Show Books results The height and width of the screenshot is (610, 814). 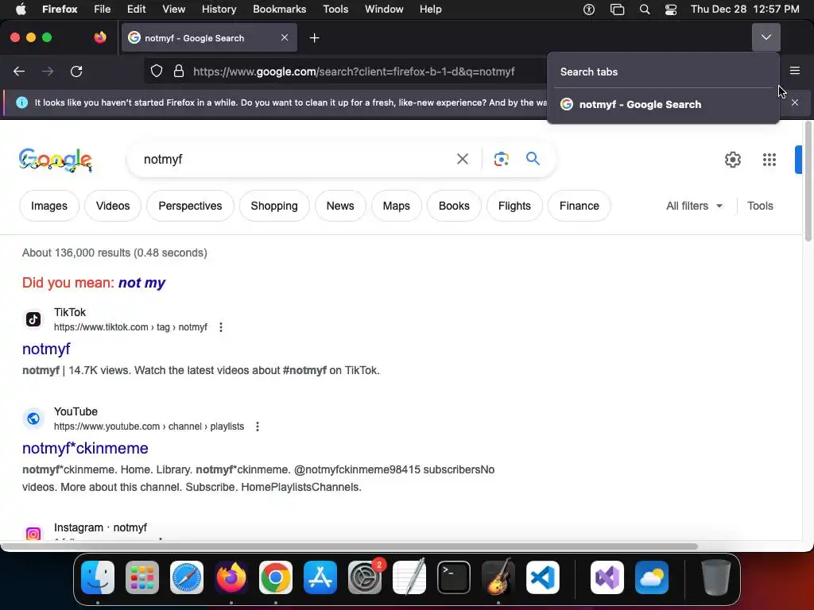tap(454, 206)
